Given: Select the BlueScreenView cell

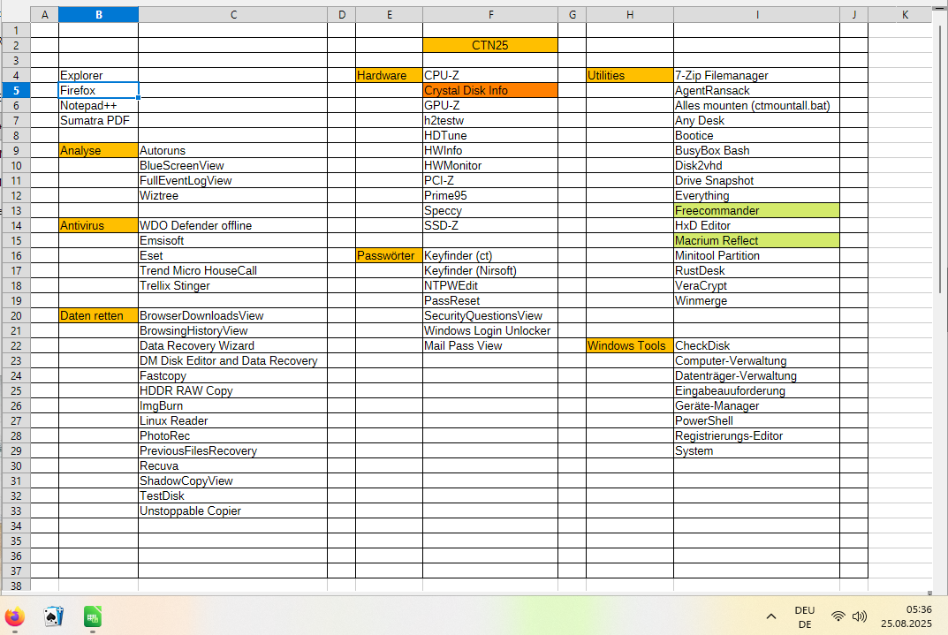Looking at the screenshot, I should tap(232, 165).
